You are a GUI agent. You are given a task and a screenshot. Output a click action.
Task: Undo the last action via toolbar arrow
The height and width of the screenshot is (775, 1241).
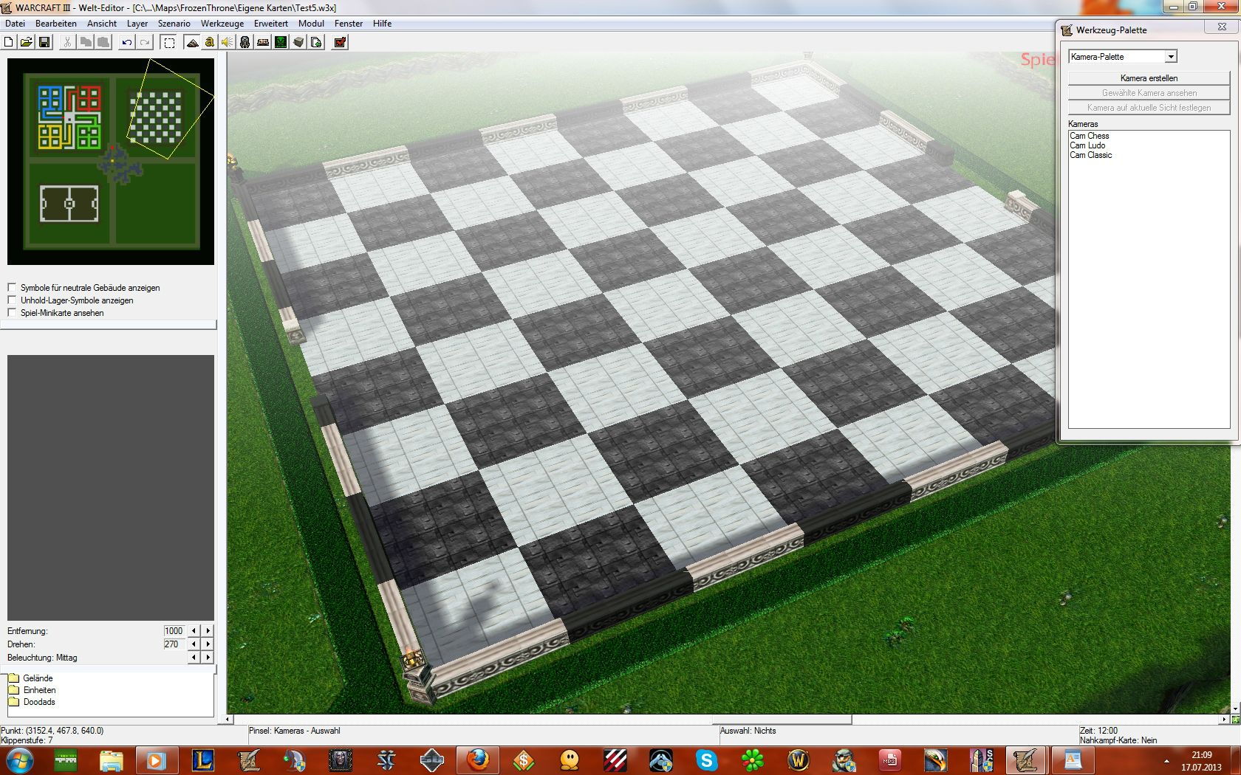coord(127,43)
